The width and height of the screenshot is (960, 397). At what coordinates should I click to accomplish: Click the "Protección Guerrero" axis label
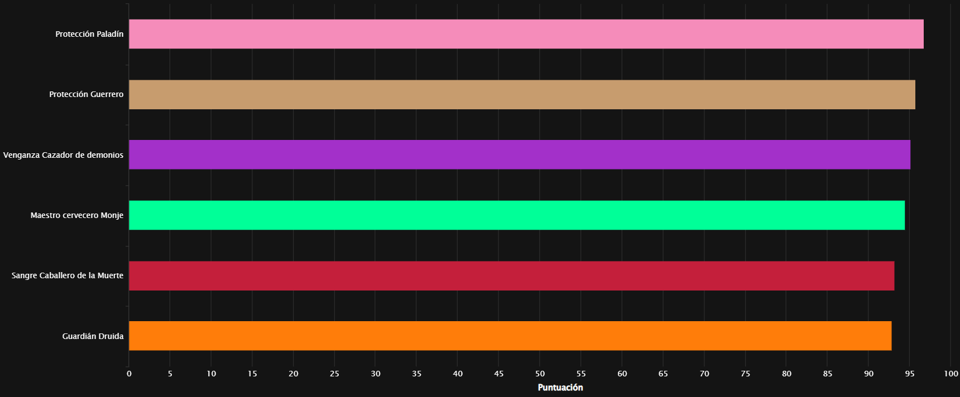click(86, 94)
